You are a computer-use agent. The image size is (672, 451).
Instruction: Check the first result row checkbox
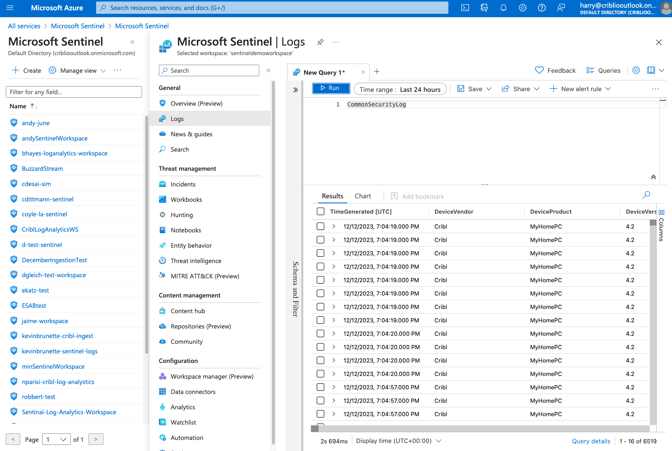click(x=320, y=227)
